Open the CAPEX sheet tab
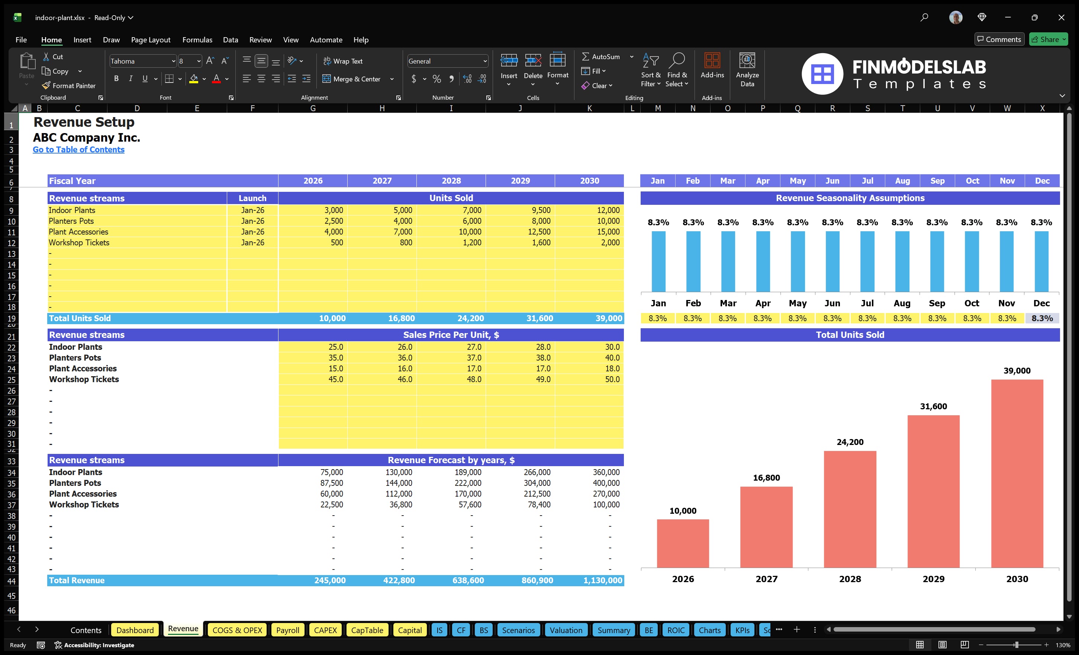1079x655 pixels. click(325, 630)
